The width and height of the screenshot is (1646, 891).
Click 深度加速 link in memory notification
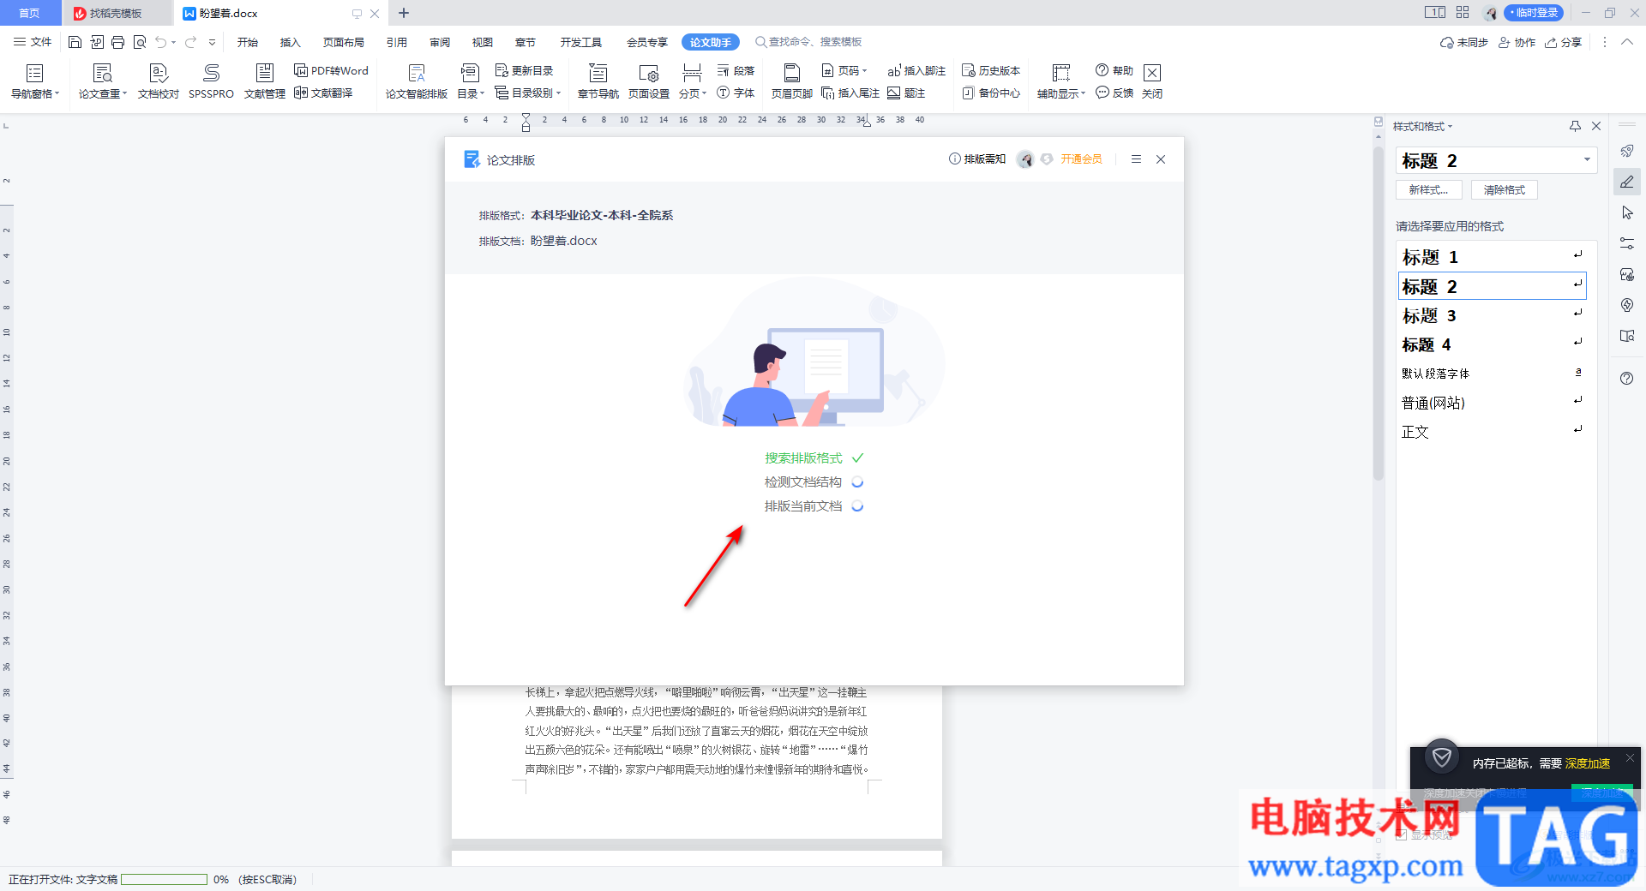pos(1588,763)
